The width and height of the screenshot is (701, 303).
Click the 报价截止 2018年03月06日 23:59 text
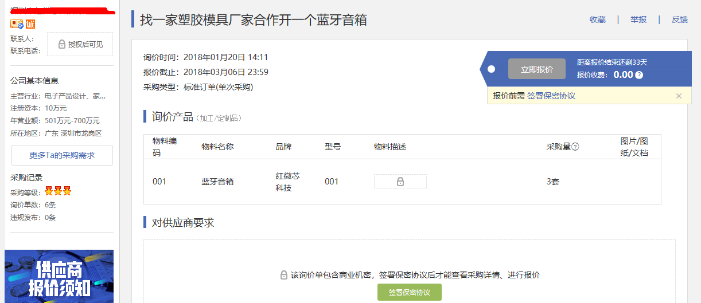click(x=206, y=72)
